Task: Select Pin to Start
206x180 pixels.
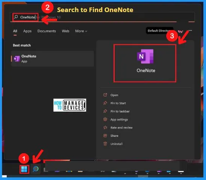Action: [x=118, y=103]
